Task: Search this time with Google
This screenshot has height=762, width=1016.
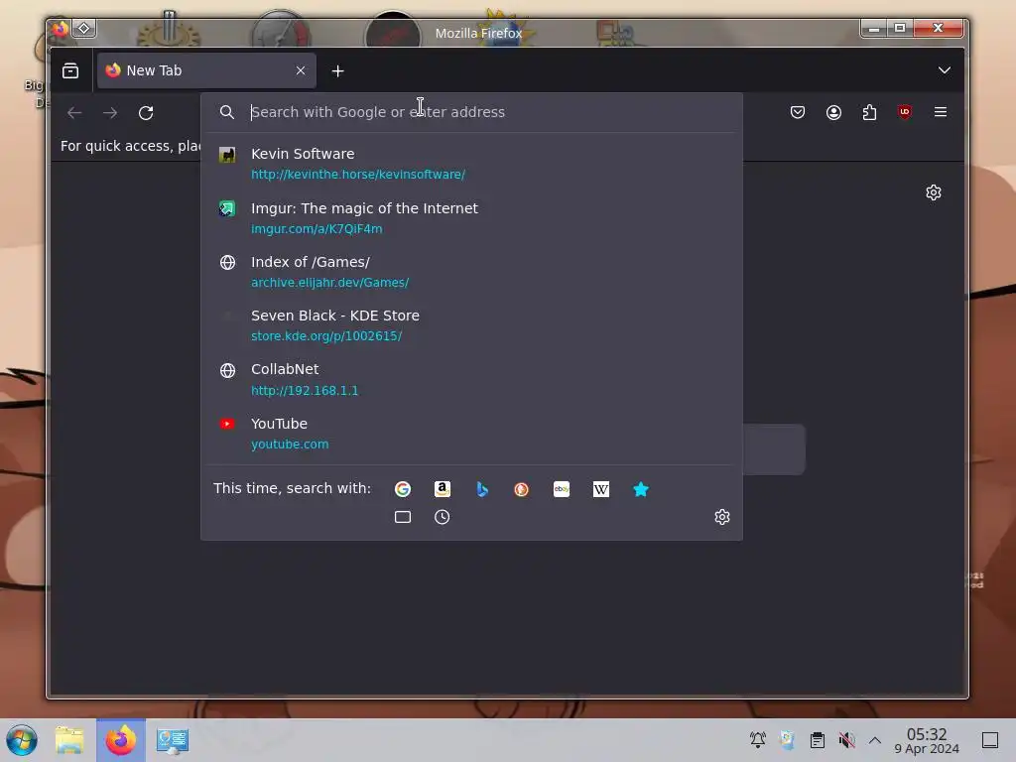Action: tap(403, 489)
